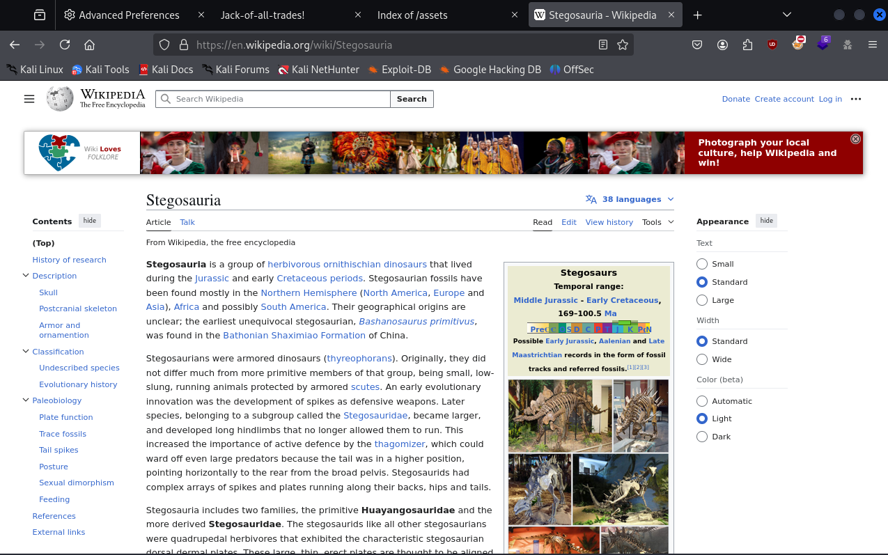
Task: Open the Wikipedia main menu hamburger
Action: click(x=29, y=99)
